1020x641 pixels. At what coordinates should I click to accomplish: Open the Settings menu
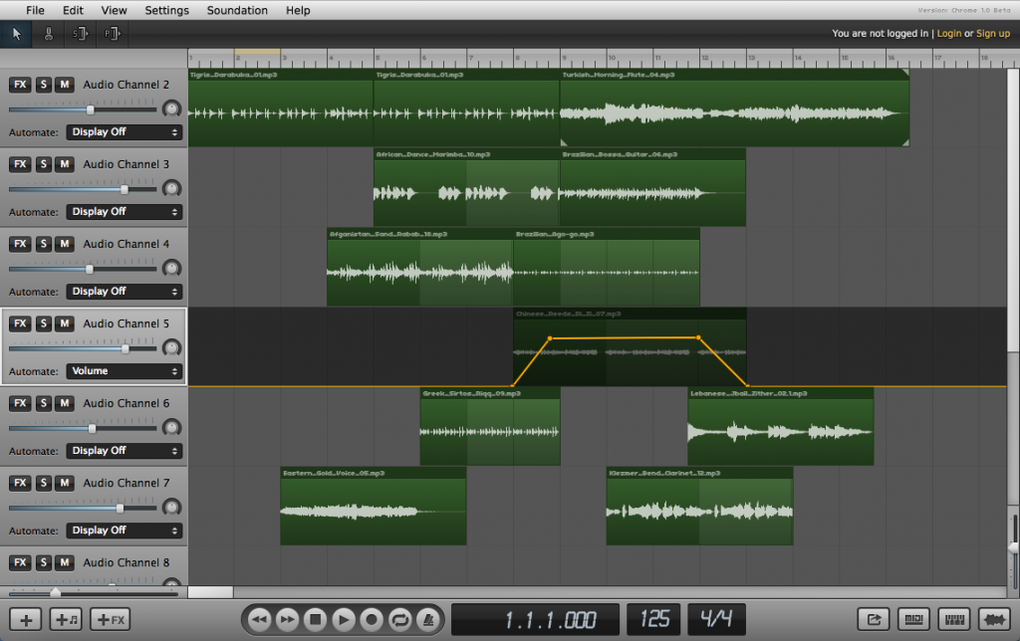tap(166, 10)
